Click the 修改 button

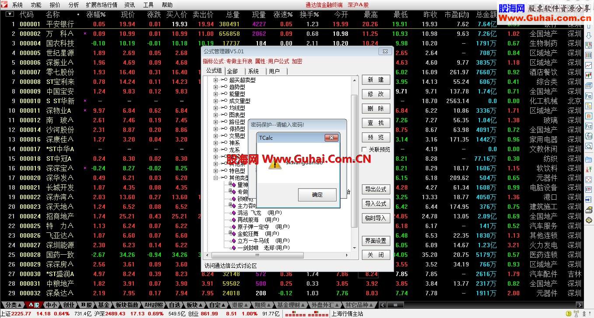pos(376,94)
